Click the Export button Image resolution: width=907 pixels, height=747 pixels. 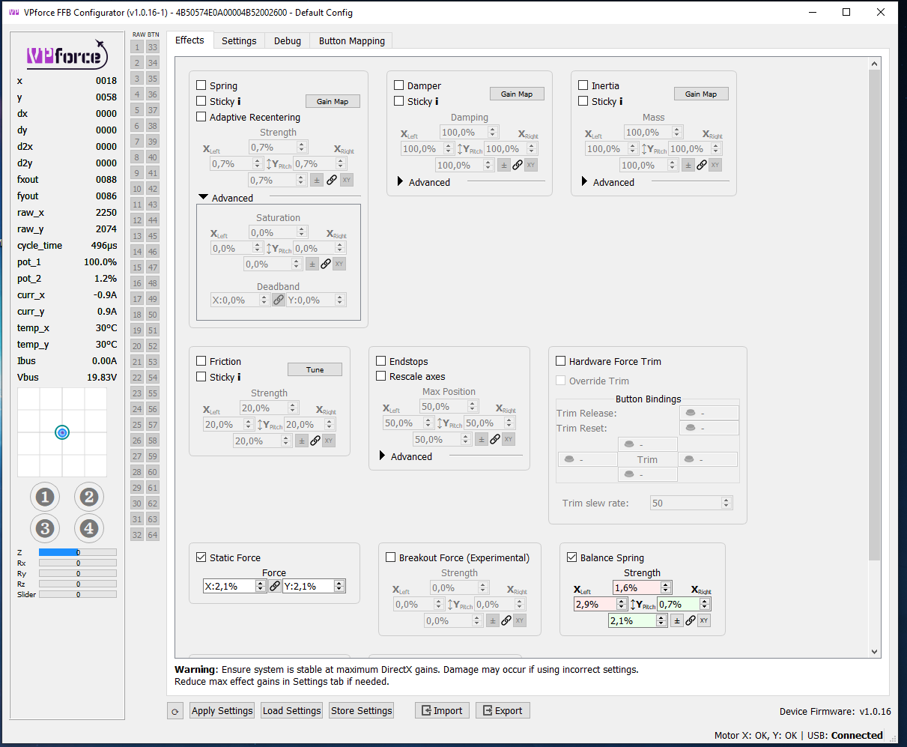coord(503,711)
